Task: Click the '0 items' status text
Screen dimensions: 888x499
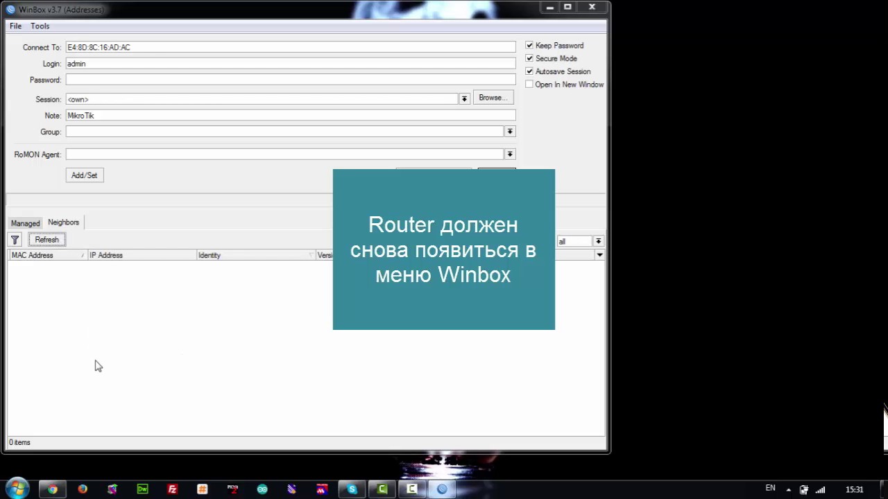Action: (x=19, y=442)
